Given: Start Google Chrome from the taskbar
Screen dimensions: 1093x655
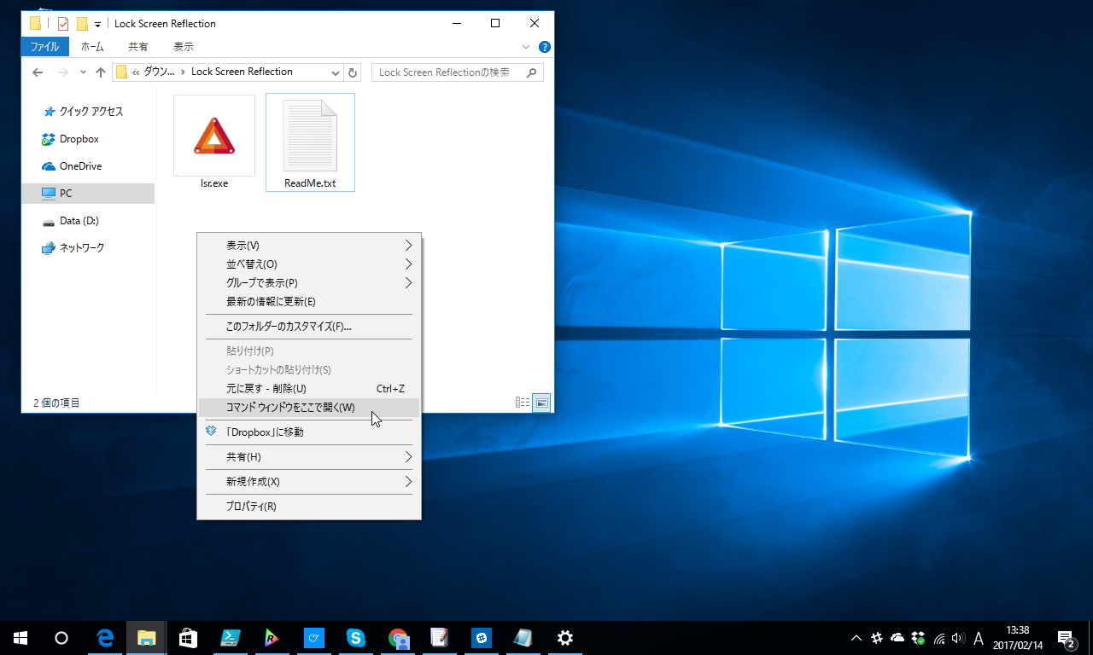Looking at the screenshot, I should click(x=398, y=638).
